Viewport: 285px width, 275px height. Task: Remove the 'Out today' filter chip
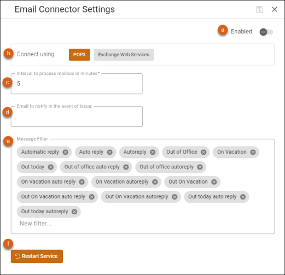click(51, 167)
